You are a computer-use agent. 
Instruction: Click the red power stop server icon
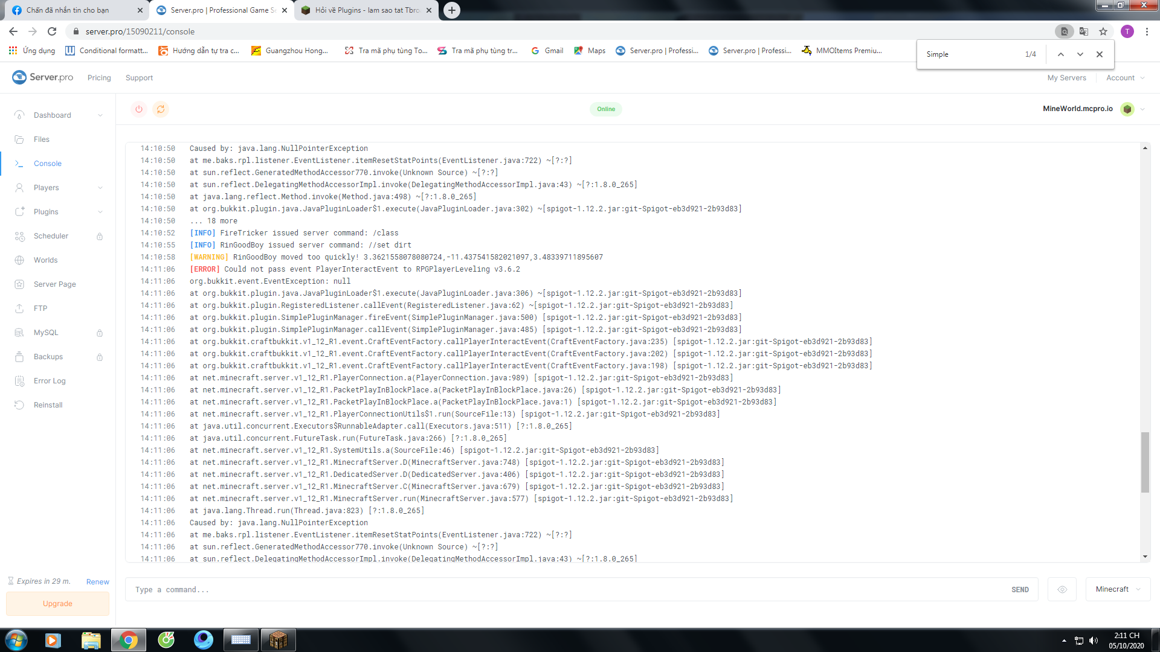[139, 109]
